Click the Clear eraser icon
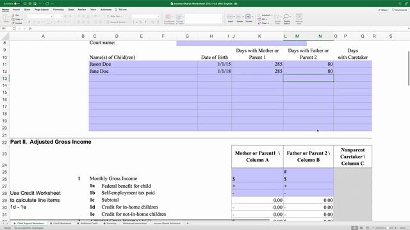Screen dimensions: 410x230 pos(259,23)
